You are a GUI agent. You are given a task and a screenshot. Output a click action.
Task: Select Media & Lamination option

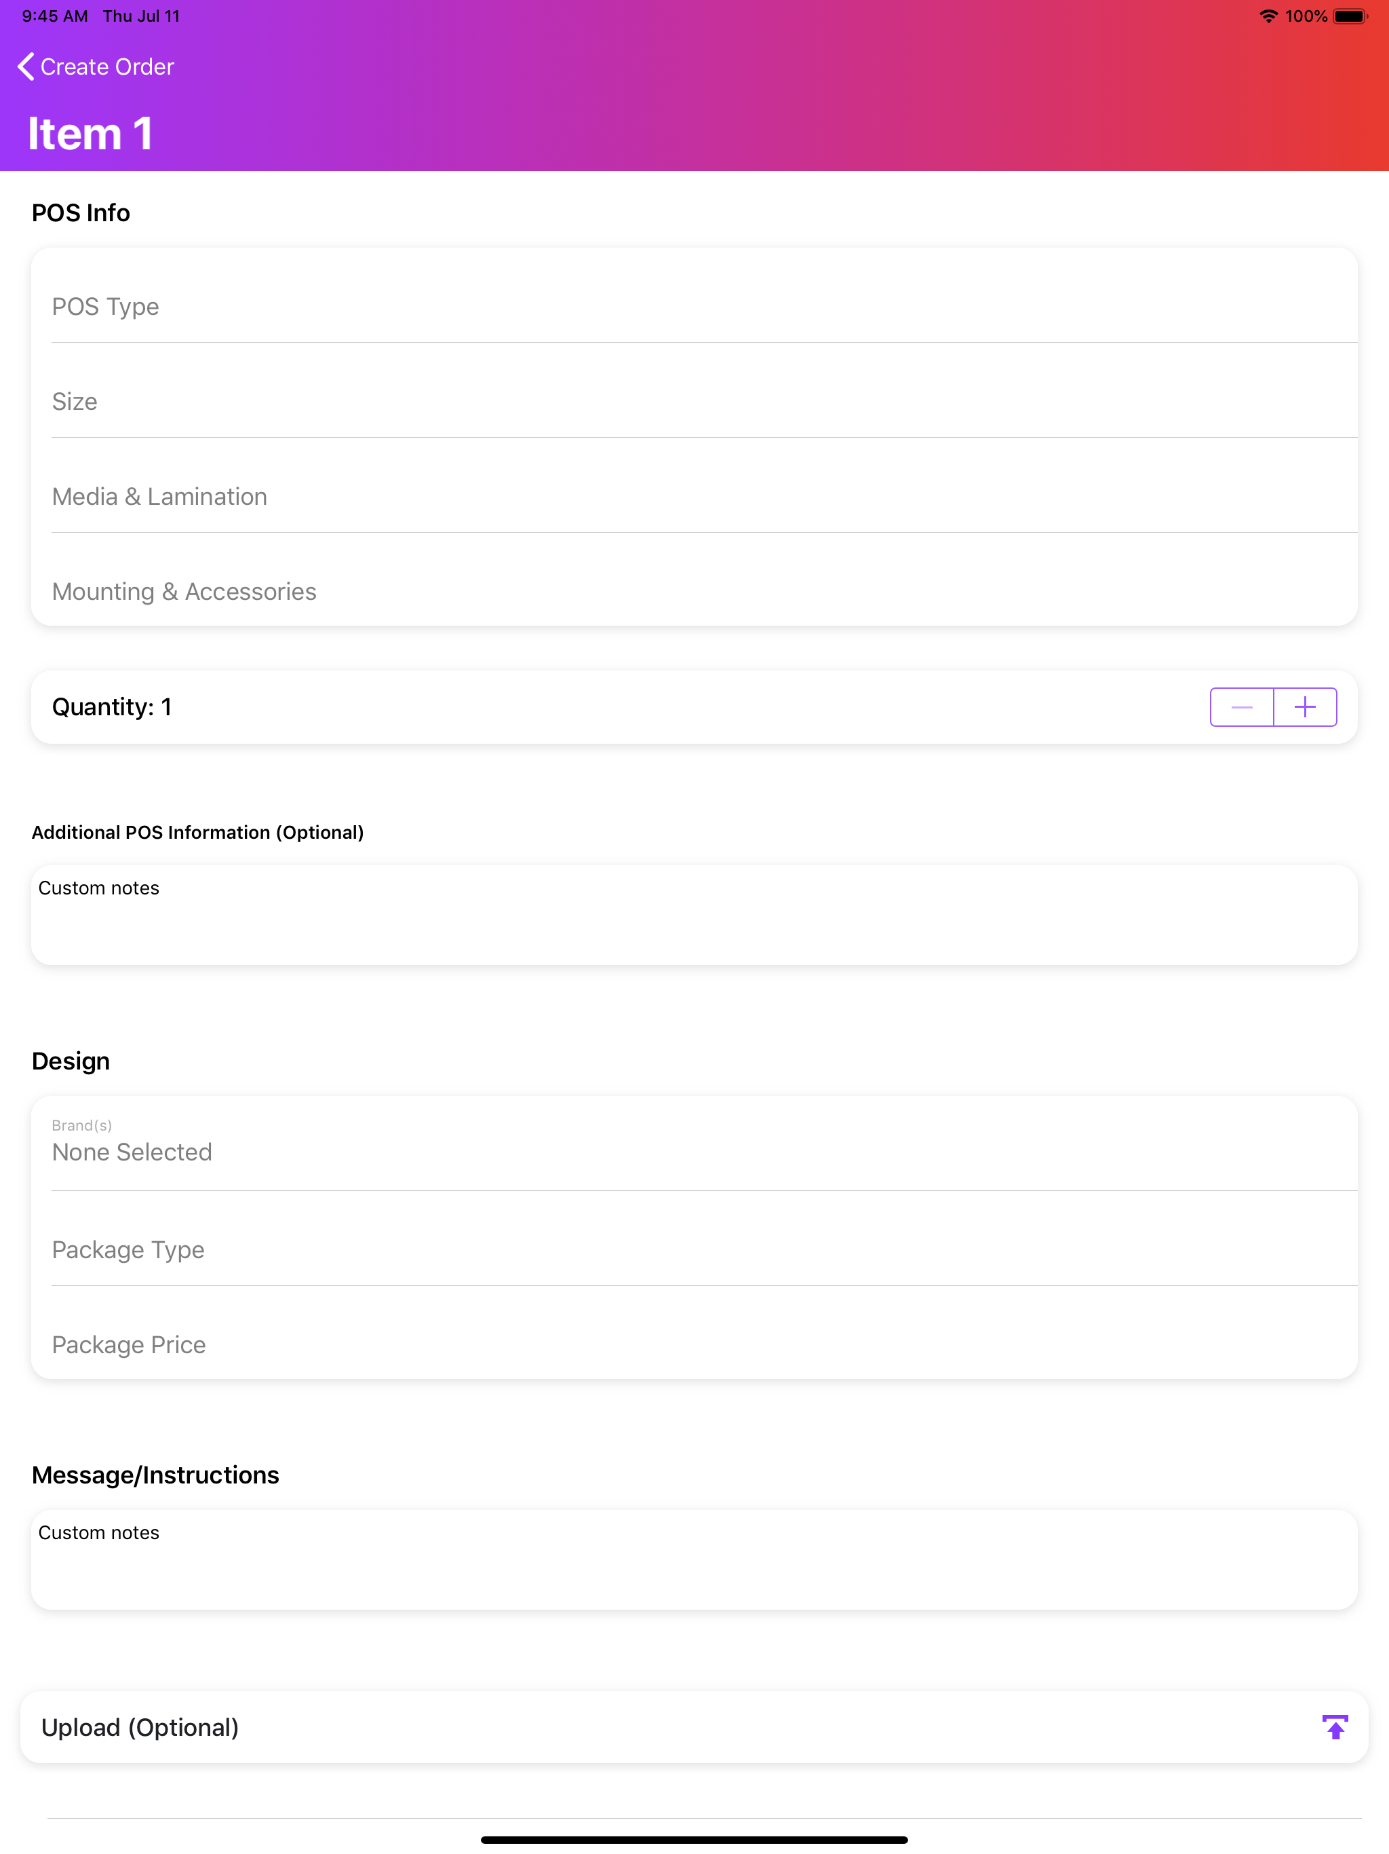coord(704,496)
